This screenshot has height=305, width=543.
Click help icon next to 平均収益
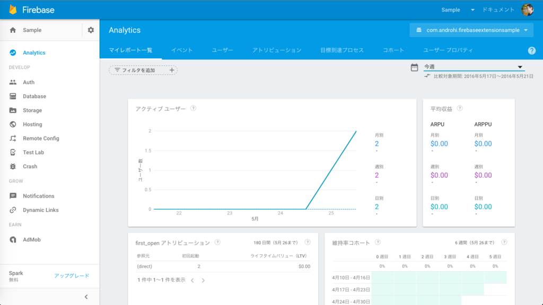point(460,108)
